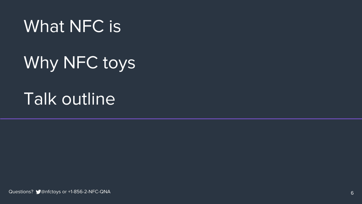Image resolution: width=362 pixels, height=204 pixels.
Task: Select the 'Questions?' footer text
Action: [21, 192]
